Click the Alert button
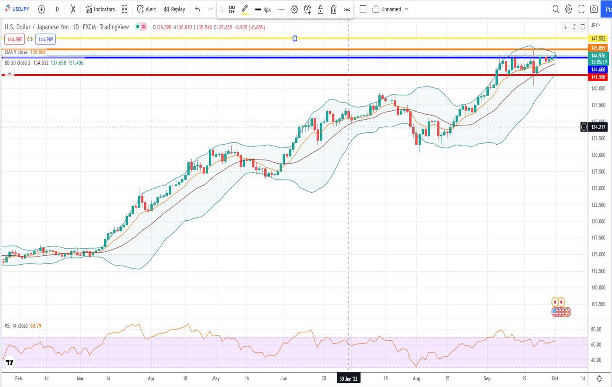Image resolution: width=612 pixels, height=387 pixels. pos(146,9)
